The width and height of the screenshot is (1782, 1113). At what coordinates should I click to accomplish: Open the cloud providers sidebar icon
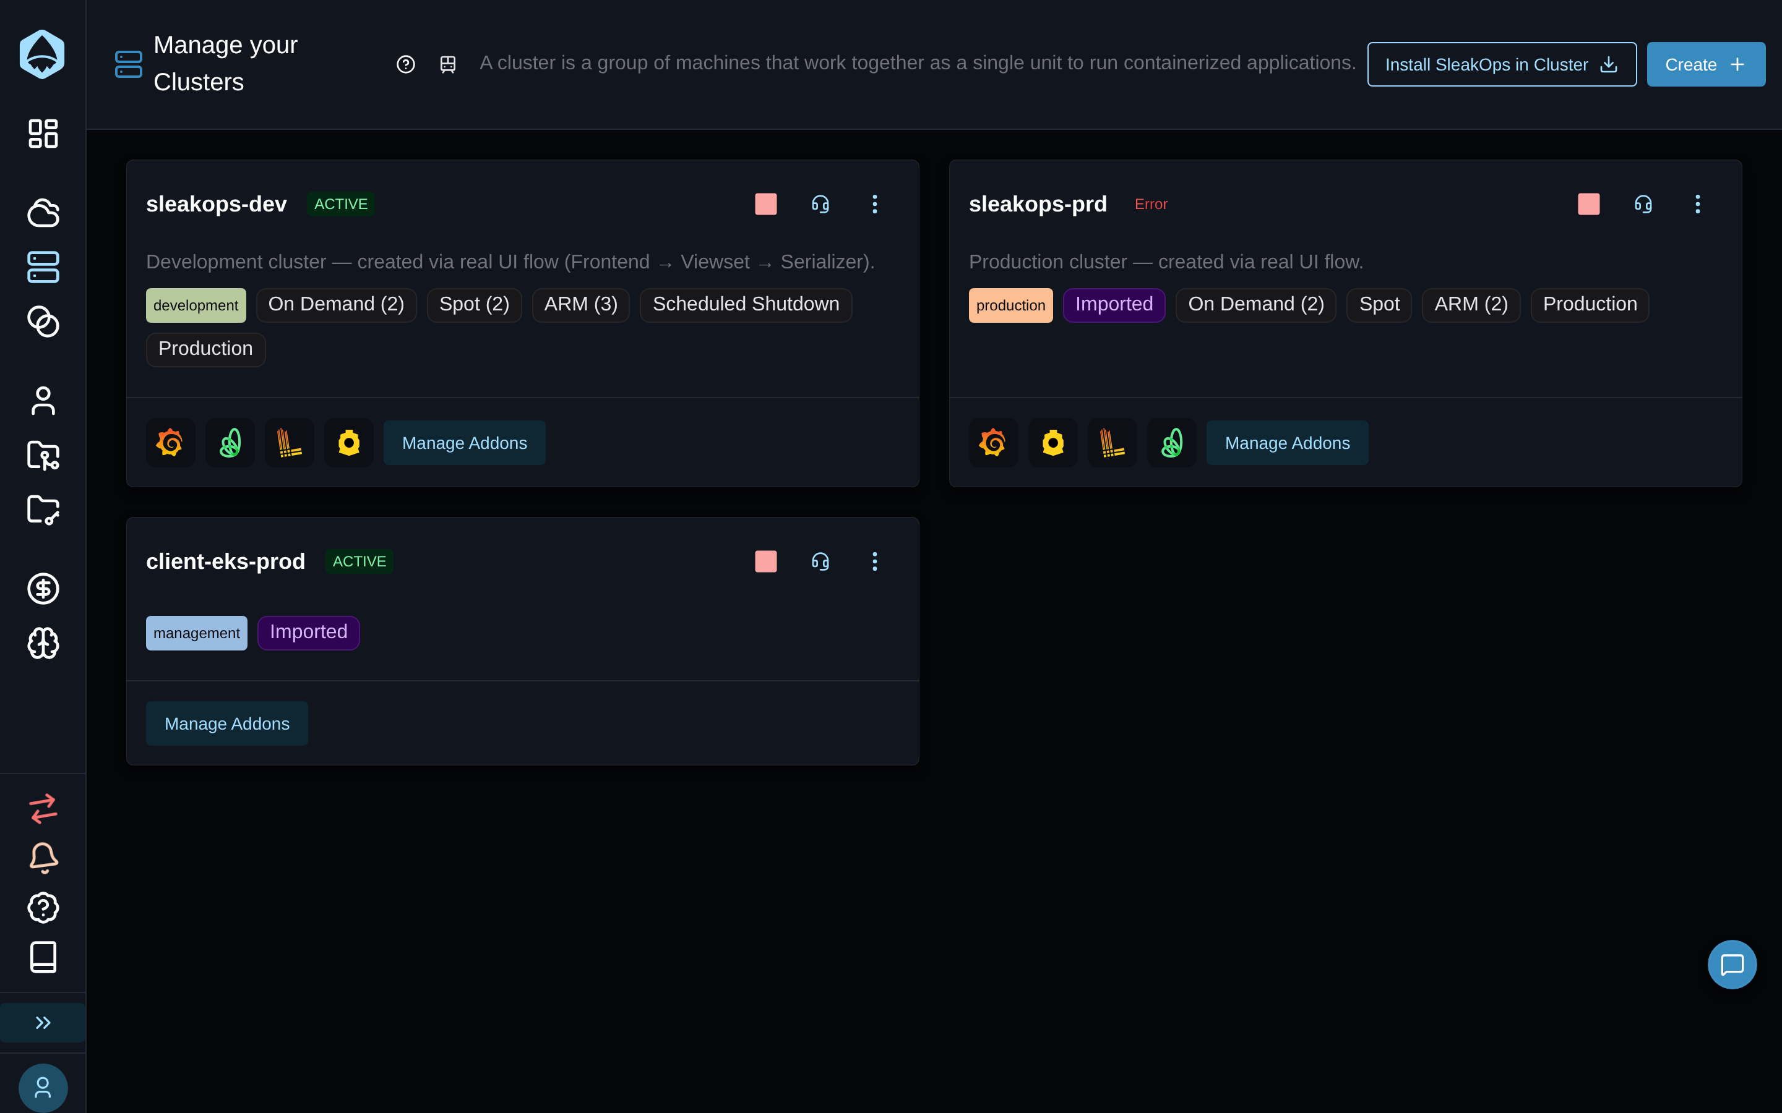pyautogui.click(x=43, y=213)
